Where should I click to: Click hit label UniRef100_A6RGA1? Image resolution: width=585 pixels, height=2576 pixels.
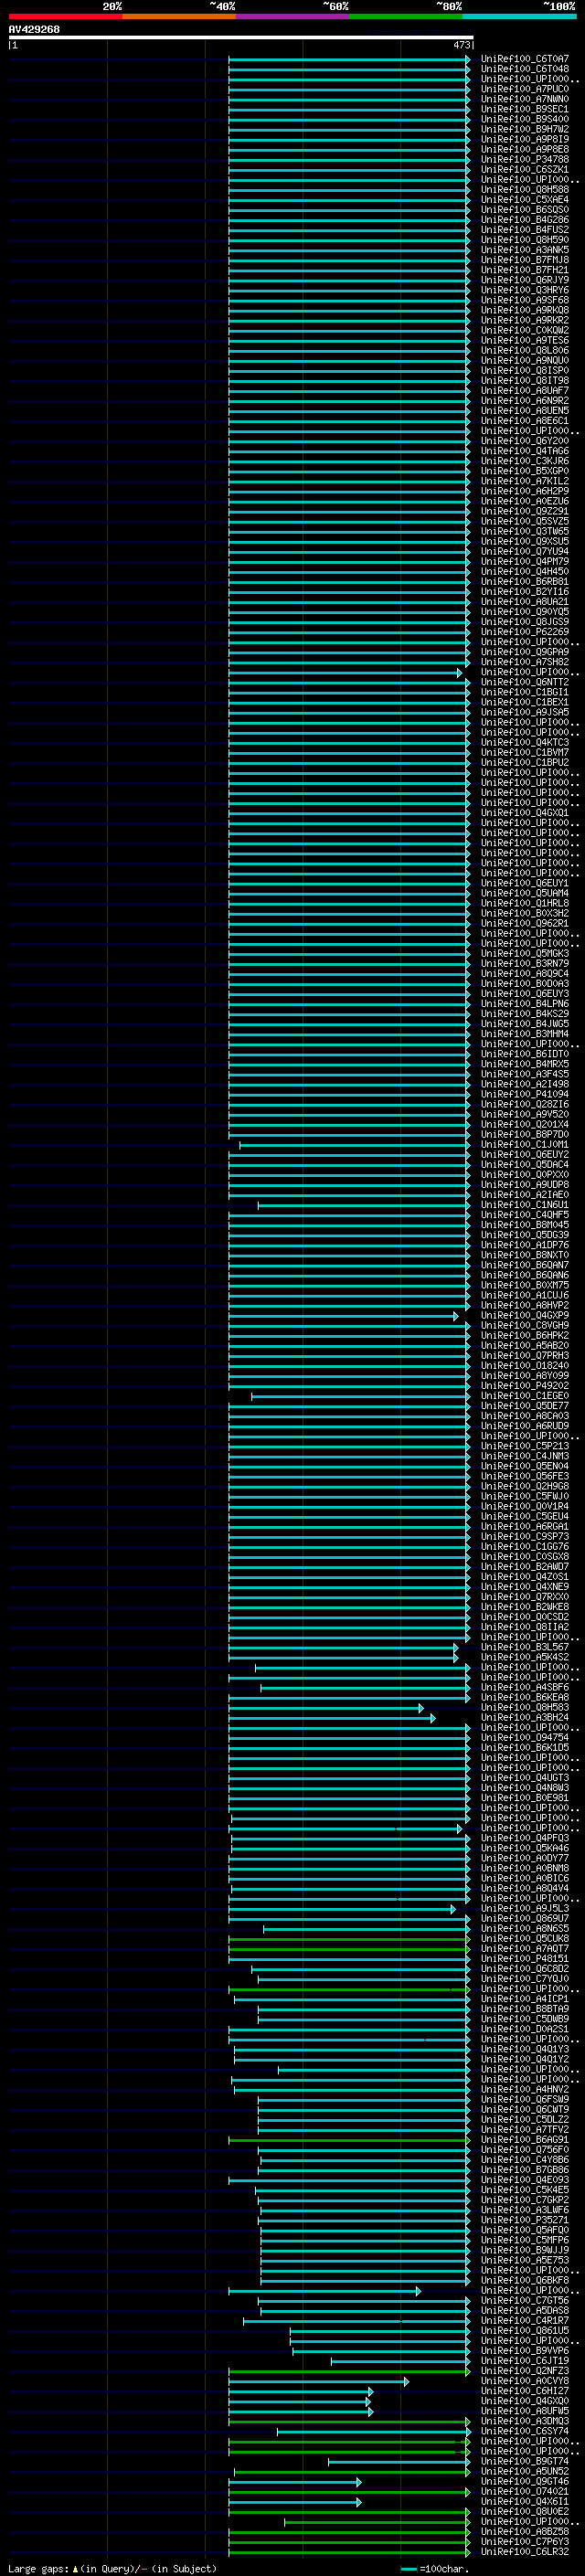point(524,1527)
